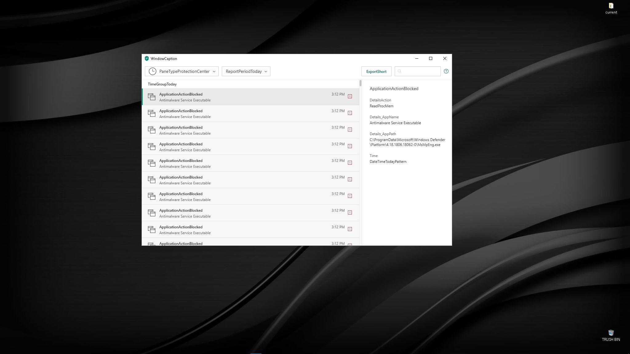Click the window icon of second event row
The height and width of the screenshot is (354, 630).
(151, 113)
